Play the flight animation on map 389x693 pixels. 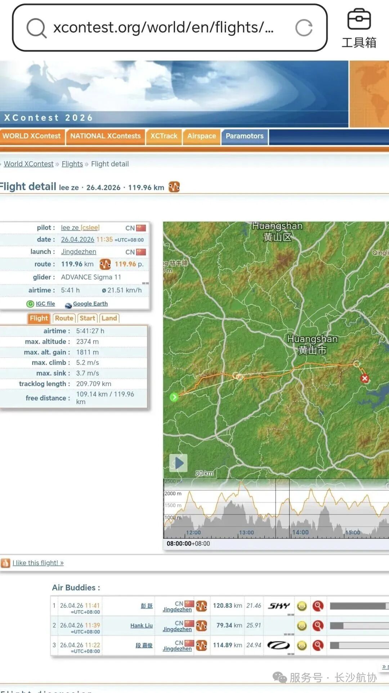tap(178, 463)
